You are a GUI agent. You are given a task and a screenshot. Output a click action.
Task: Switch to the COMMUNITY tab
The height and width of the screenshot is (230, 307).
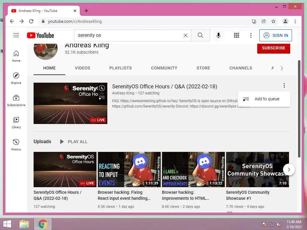coord(164,68)
